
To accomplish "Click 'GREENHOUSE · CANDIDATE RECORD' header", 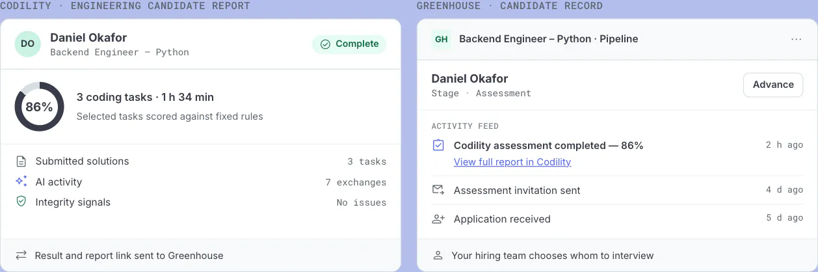I will [509, 6].
